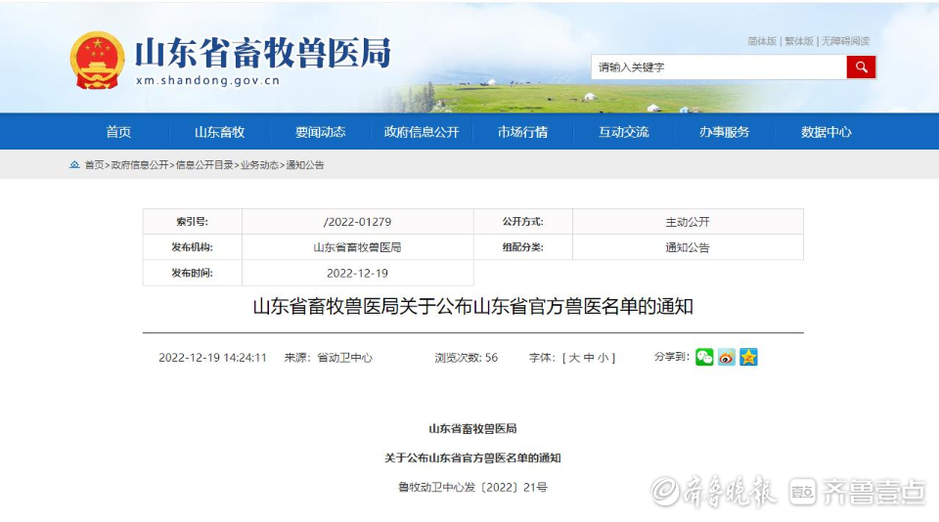Click 组配分类 label cell
939x522 pixels.
[x=522, y=247]
